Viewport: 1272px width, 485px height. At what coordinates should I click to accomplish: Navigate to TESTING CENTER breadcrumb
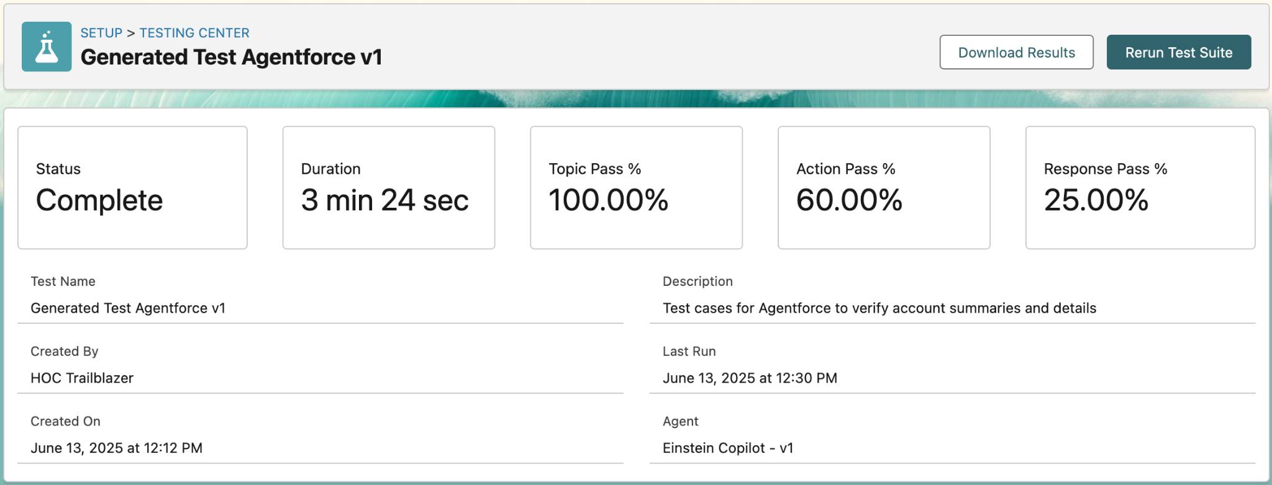point(194,33)
